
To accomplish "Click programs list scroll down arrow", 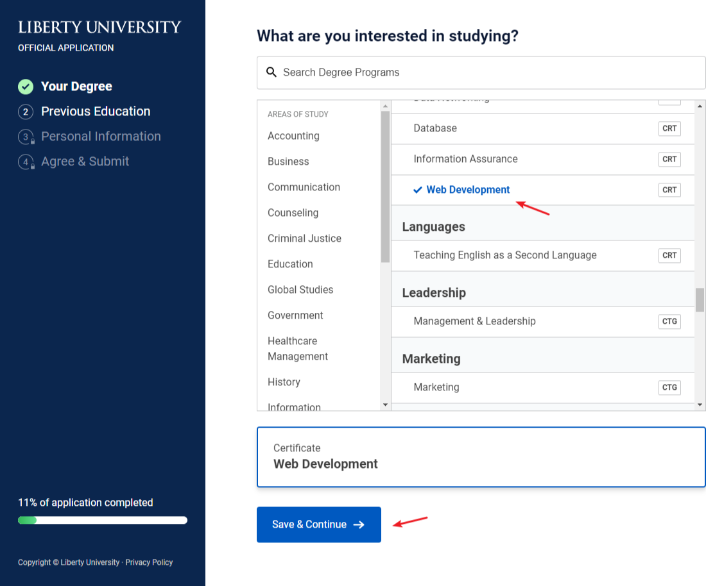I will pyautogui.click(x=700, y=405).
